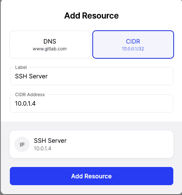Click the SSH Server title in preview
Screen dimensions: 182x195
click(x=50, y=140)
